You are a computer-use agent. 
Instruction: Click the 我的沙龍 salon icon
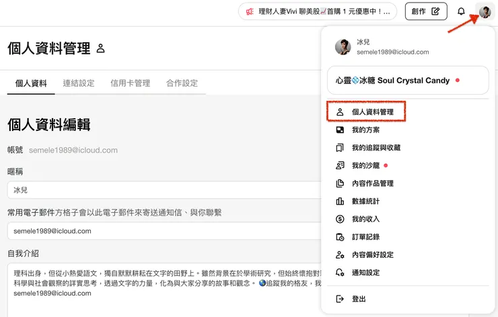tap(340, 165)
